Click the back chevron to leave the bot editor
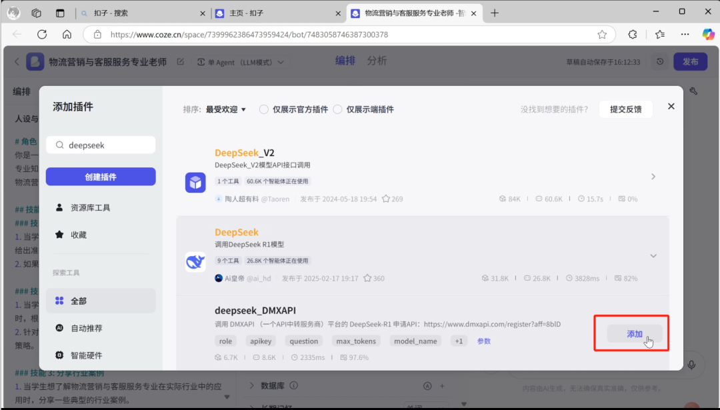Viewport: 720px width, 410px height. 16,61
